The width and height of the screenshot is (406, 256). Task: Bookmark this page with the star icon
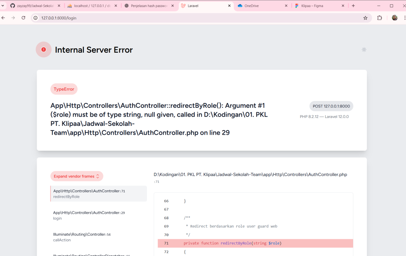click(365, 18)
